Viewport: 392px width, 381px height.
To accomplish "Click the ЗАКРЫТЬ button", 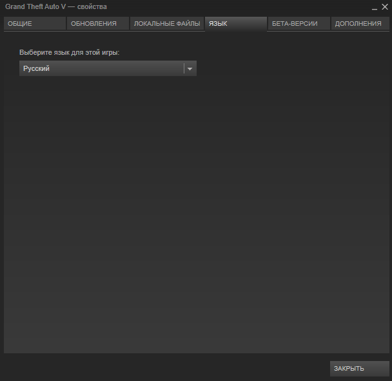I will [x=360, y=368].
